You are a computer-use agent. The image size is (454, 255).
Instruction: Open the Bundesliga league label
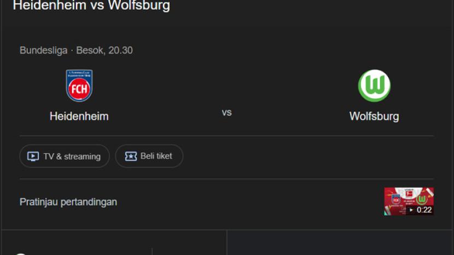(x=43, y=50)
